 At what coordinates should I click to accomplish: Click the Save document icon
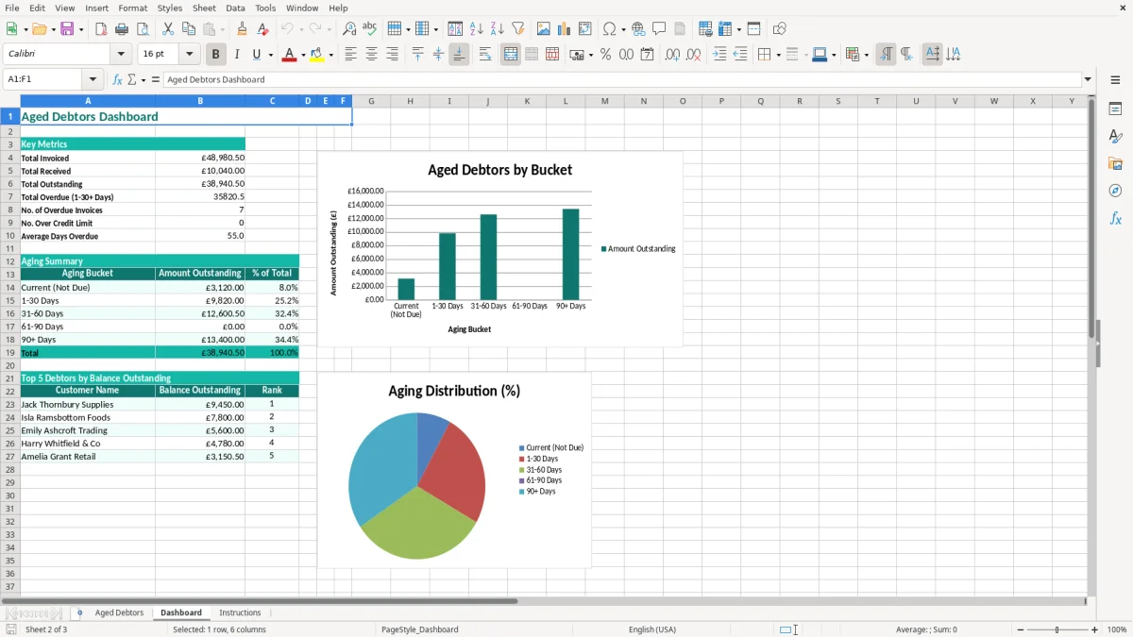[67, 29]
